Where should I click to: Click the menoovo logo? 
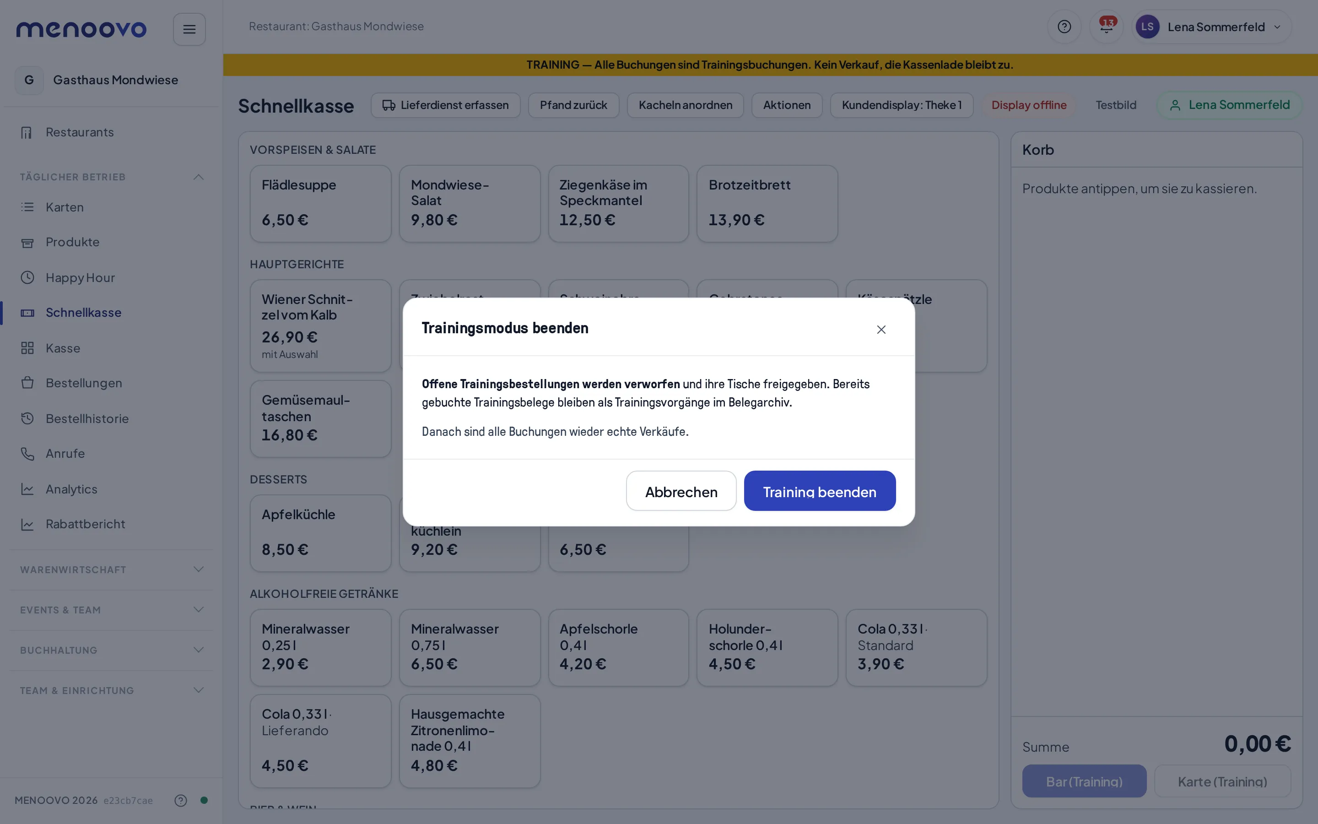click(81, 29)
